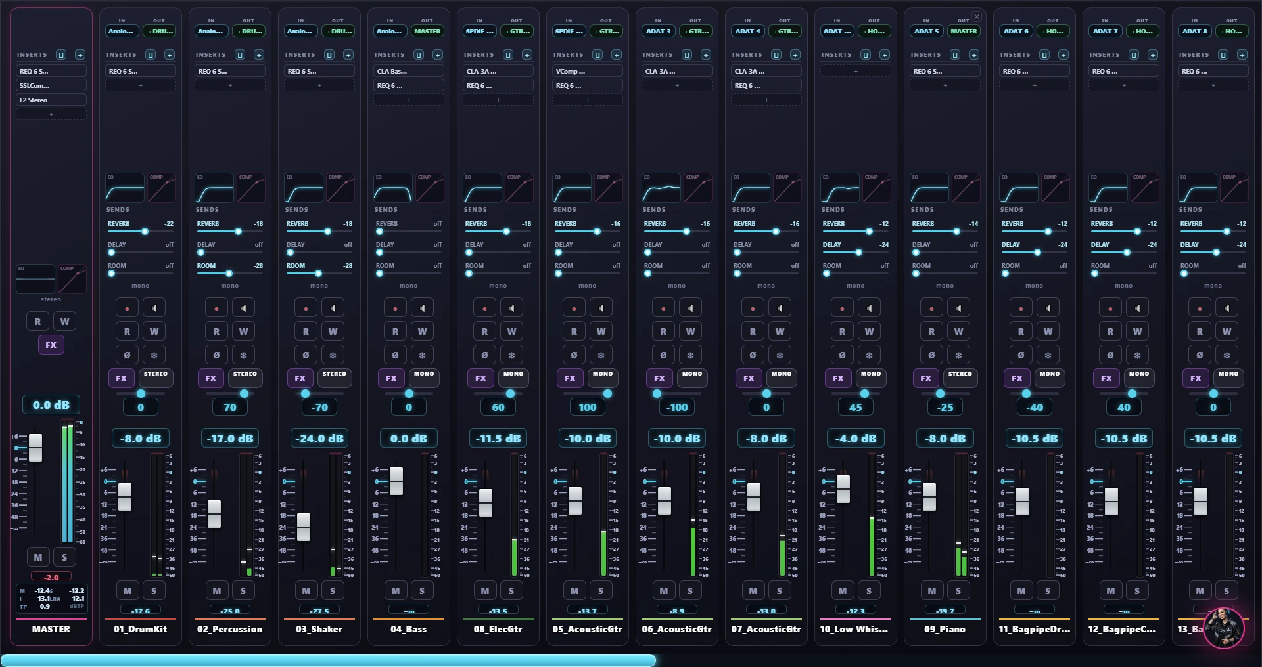Open the CLA Bass insert on 04_Bass
The width and height of the screenshot is (1262, 667).
409,71
